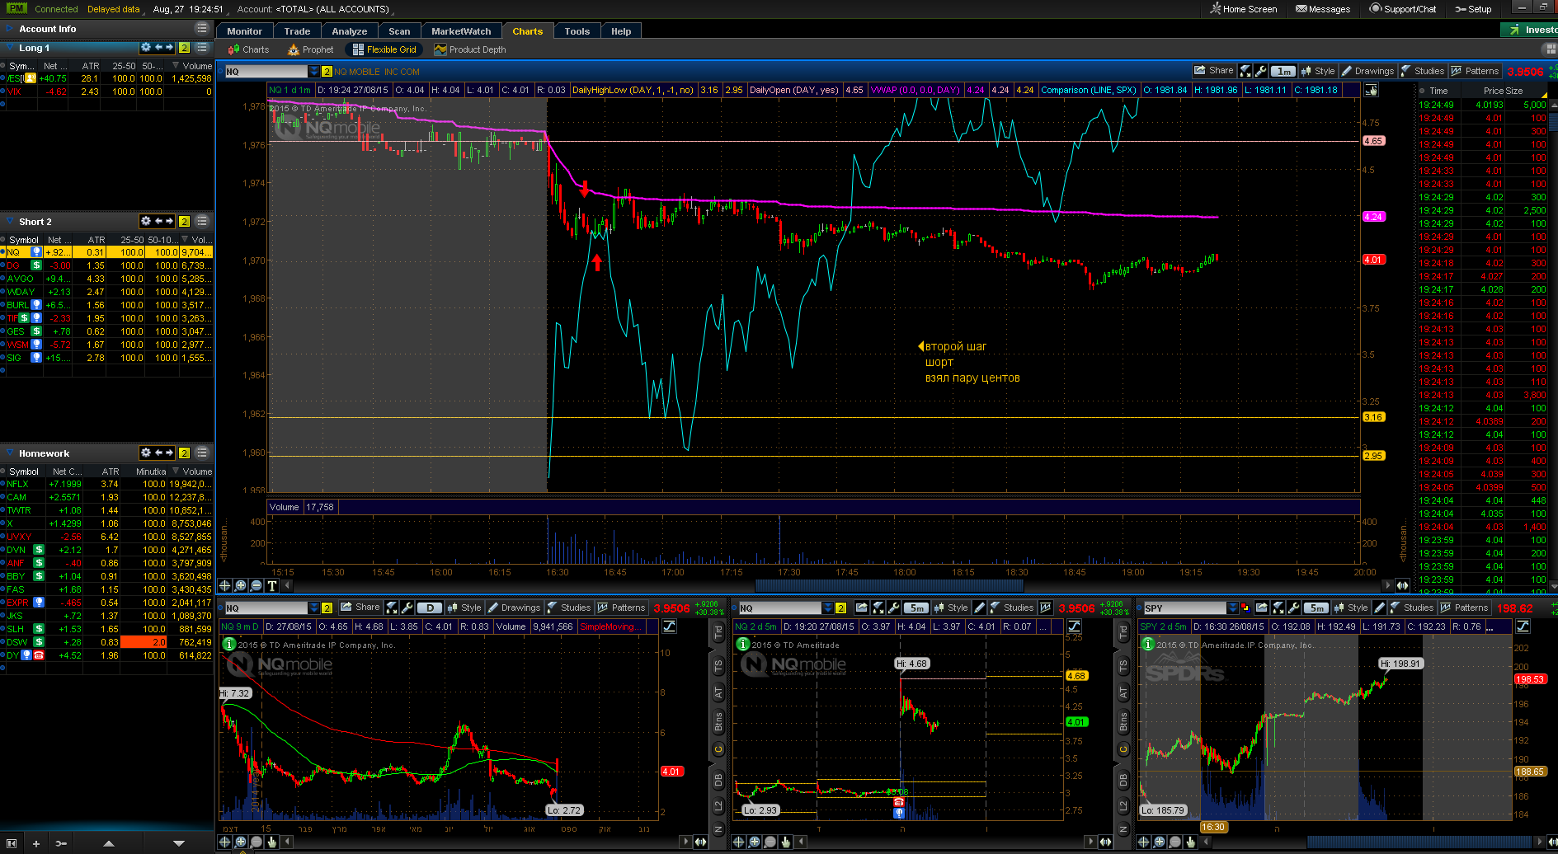The image size is (1558, 854).
Task: Open symbol dropdown on SPY chart
Action: click(1232, 608)
